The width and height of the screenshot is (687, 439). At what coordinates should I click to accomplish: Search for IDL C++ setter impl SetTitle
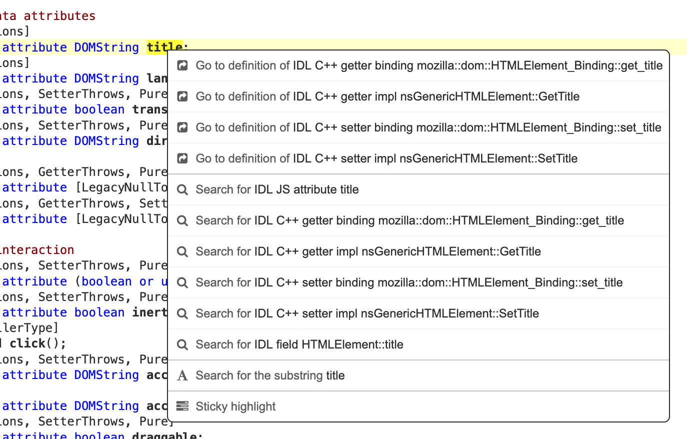pos(367,313)
